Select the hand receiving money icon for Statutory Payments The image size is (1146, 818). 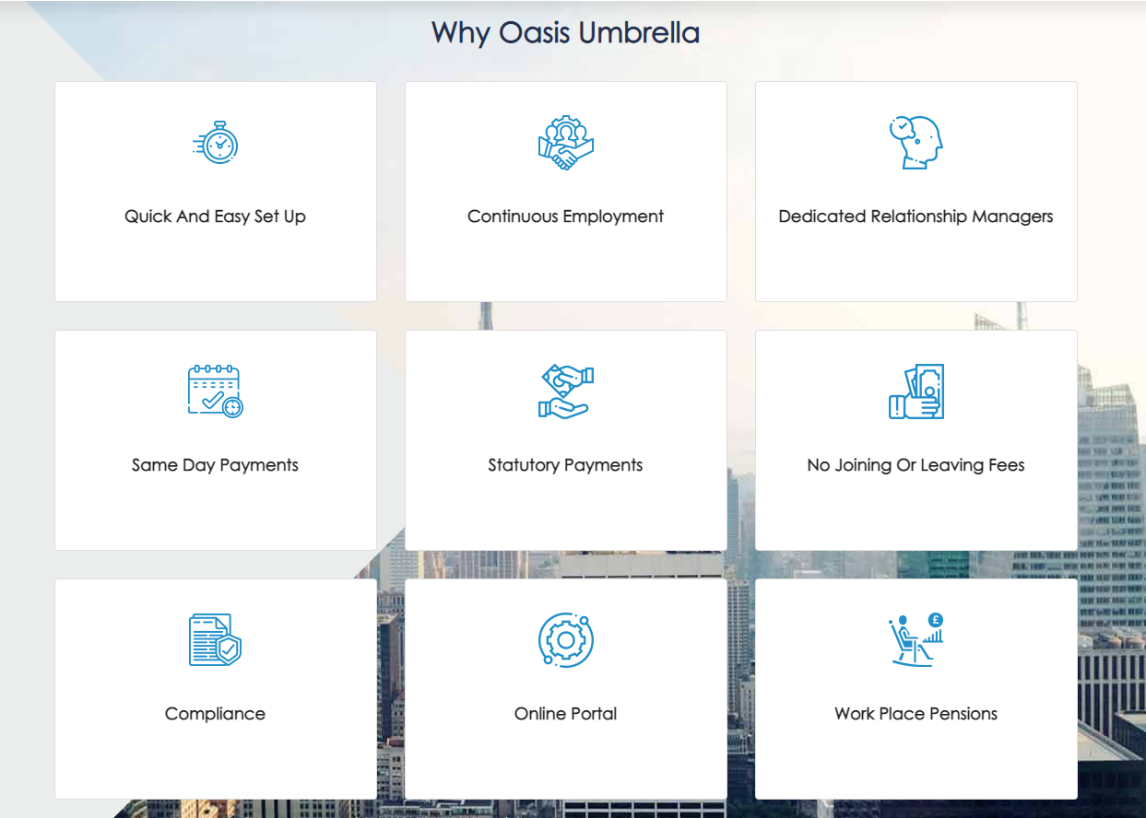(565, 390)
